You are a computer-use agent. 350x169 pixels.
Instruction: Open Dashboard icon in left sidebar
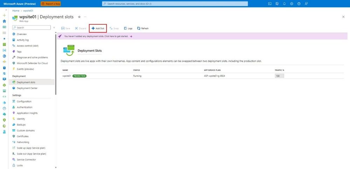tap(4, 27)
